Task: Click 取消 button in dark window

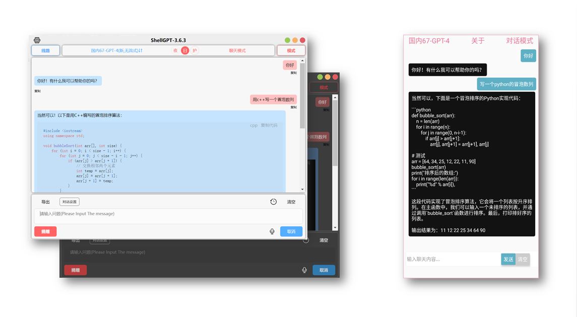Action: tap(324, 270)
